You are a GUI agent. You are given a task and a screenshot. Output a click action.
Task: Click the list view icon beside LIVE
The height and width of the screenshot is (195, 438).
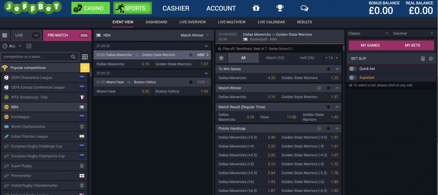(5, 35)
